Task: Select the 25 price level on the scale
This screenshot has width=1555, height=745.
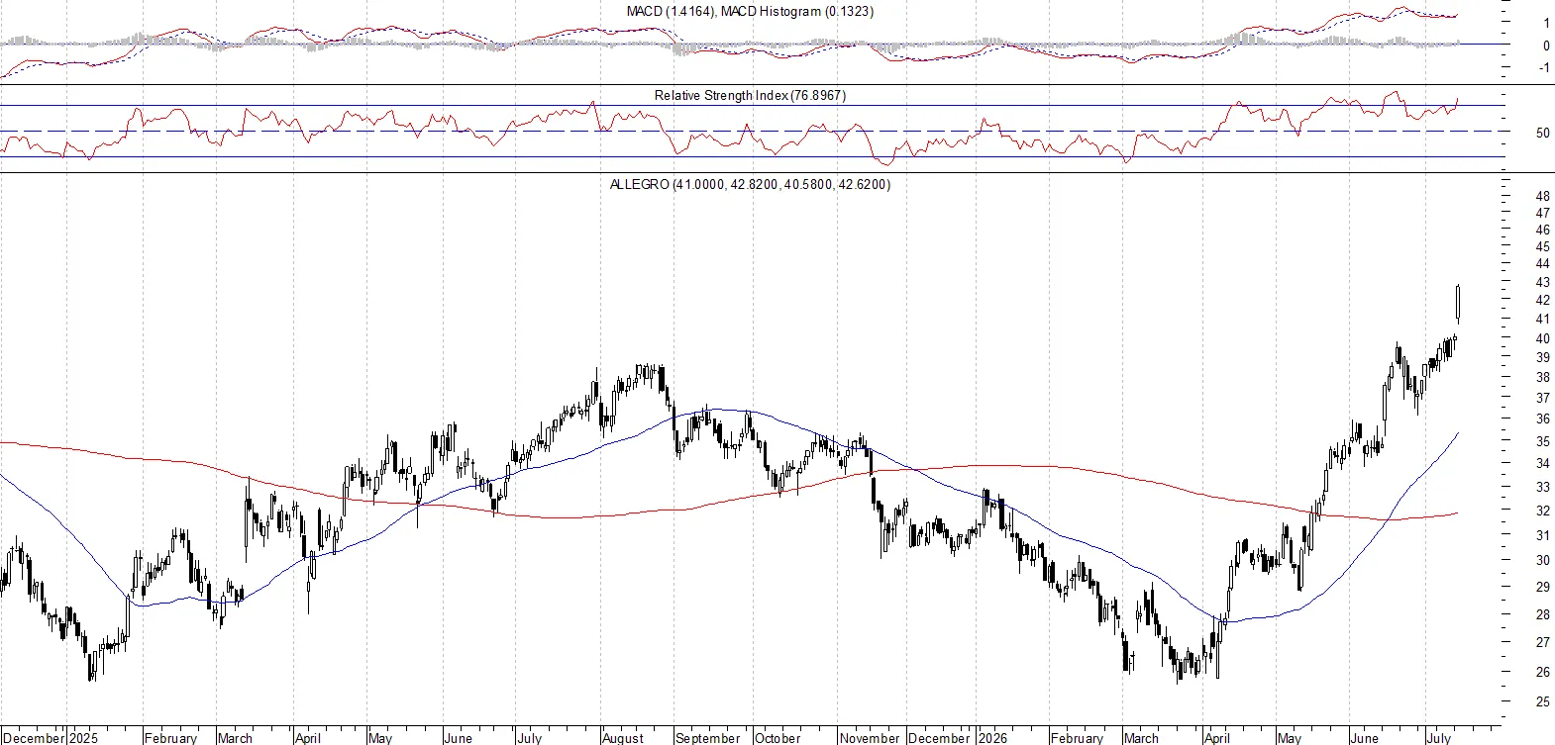Action: 1542,701
